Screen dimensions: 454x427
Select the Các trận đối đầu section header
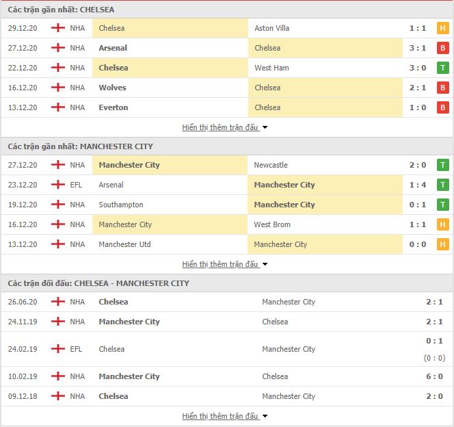[x=98, y=283]
